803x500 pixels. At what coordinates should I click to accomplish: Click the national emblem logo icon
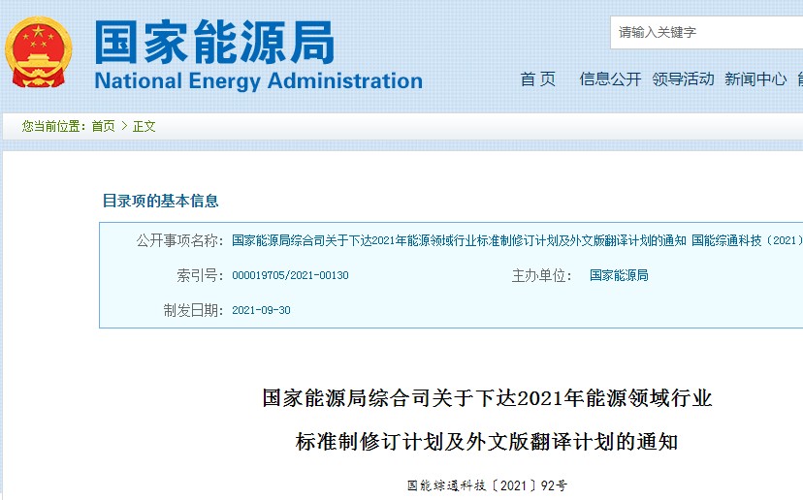coord(39,52)
